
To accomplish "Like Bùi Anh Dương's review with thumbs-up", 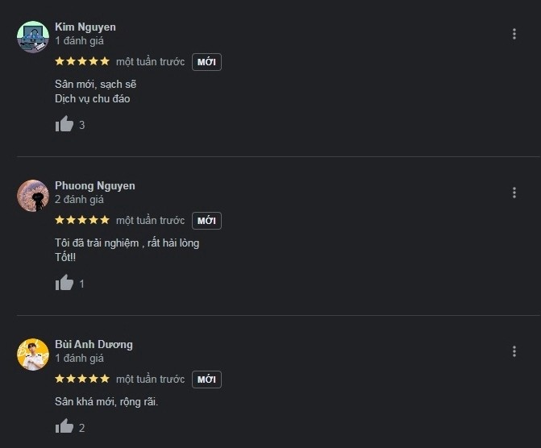I will click(x=65, y=427).
